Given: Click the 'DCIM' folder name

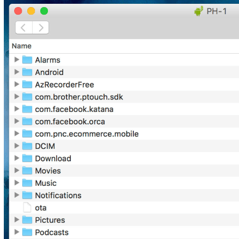Looking at the screenshot, I should click(x=45, y=146).
